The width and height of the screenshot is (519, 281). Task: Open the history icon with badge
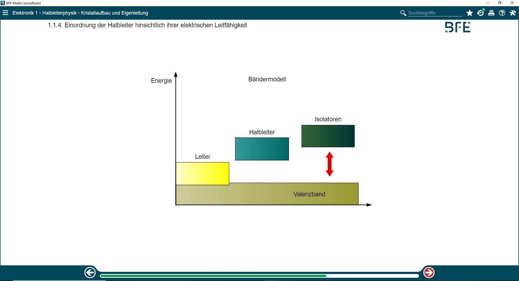(480, 13)
